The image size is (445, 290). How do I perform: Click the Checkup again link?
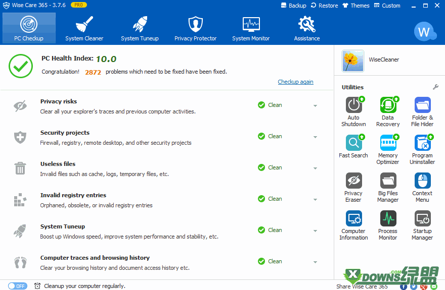(x=295, y=82)
